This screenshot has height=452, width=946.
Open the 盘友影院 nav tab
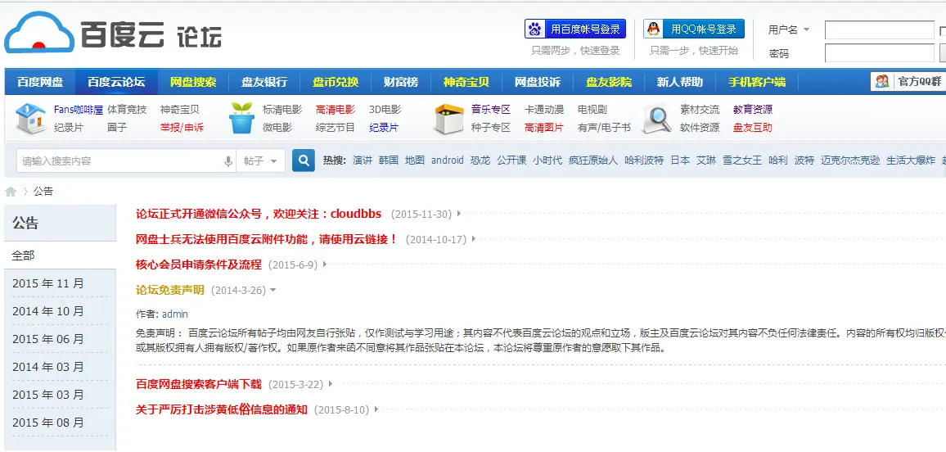[x=609, y=82]
